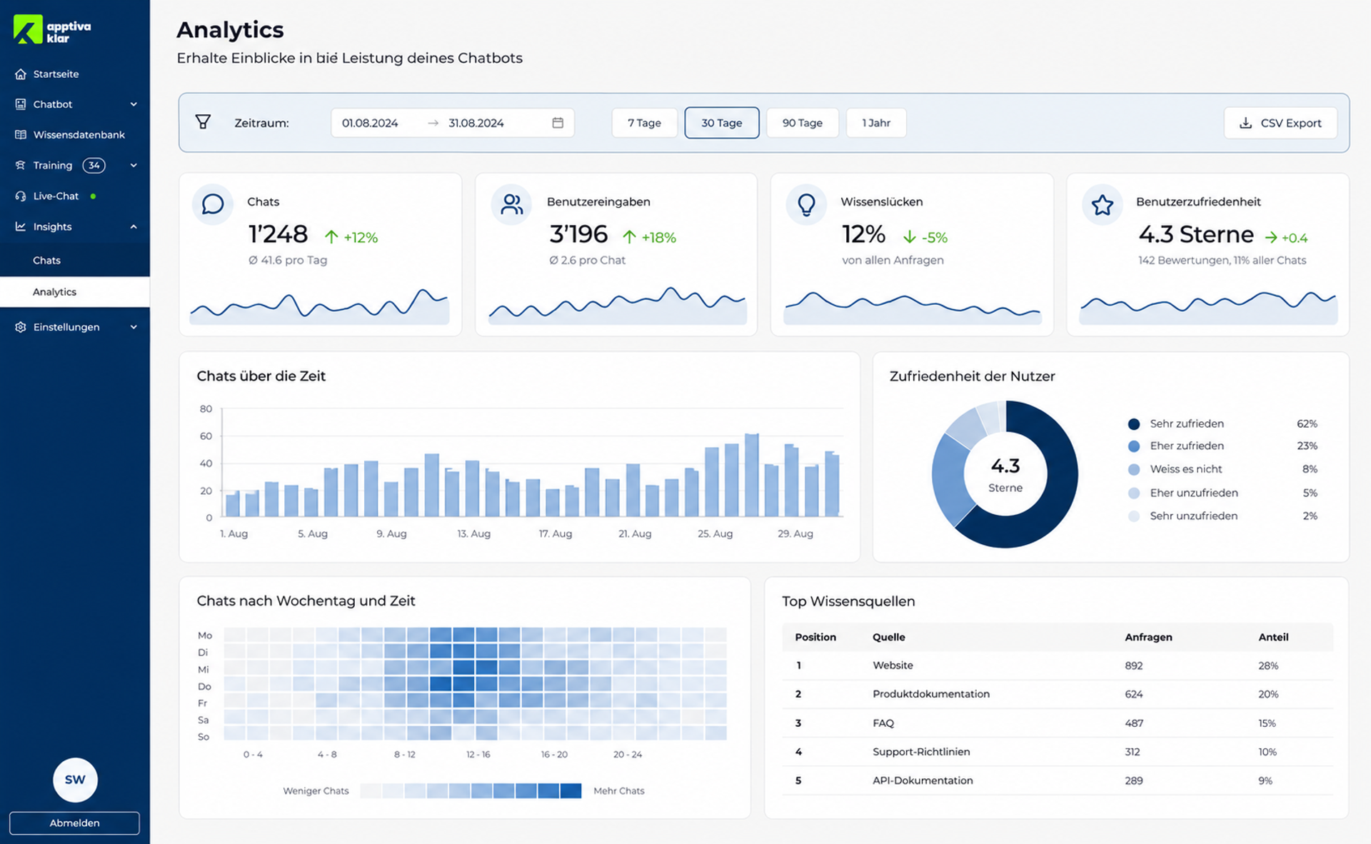Click the Benutzereingaben users icon

(511, 204)
